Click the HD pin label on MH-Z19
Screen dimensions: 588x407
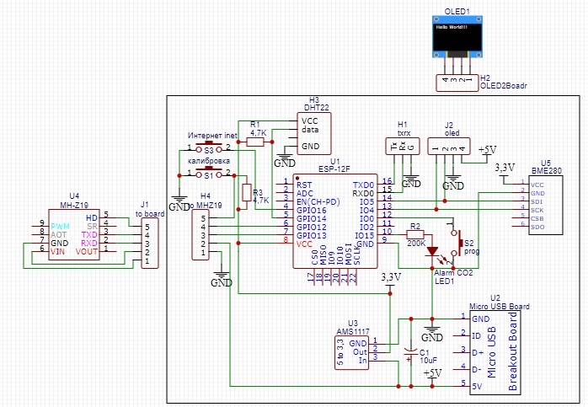tap(92, 218)
